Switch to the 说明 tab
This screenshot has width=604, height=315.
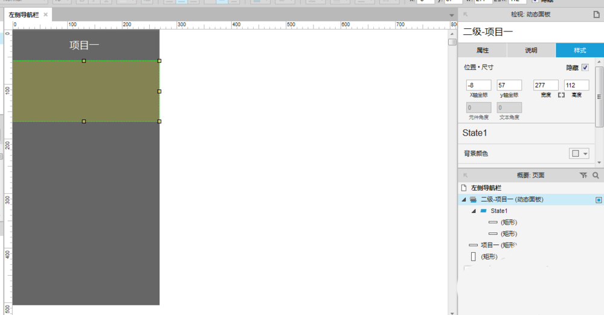click(x=531, y=50)
